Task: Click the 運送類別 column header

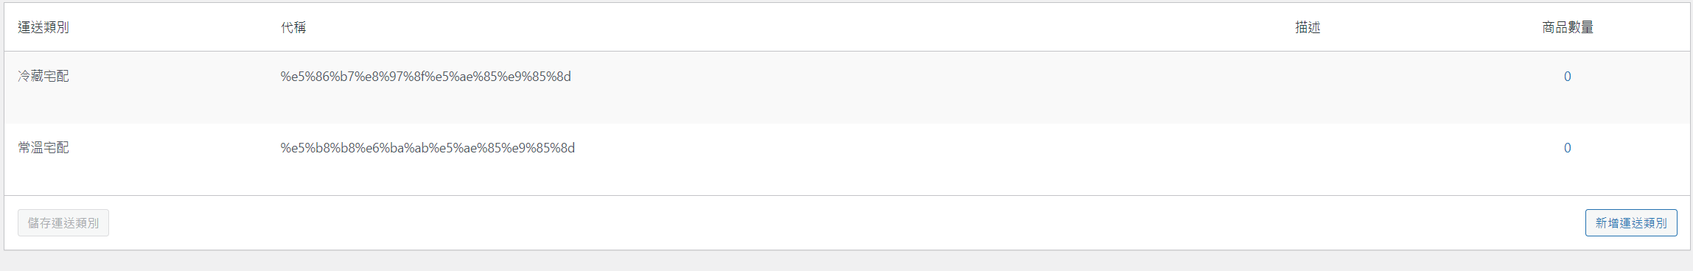Action: (x=43, y=27)
